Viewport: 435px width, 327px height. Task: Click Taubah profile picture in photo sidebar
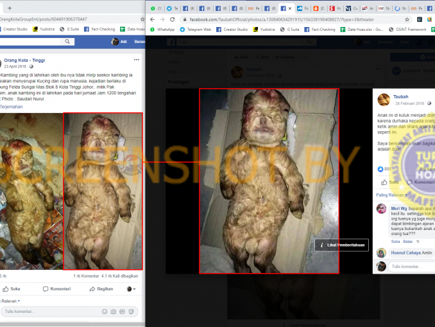(x=384, y=100)
